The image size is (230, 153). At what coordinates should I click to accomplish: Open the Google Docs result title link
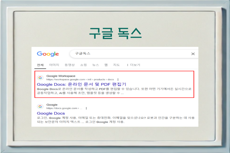coord(51,113)
